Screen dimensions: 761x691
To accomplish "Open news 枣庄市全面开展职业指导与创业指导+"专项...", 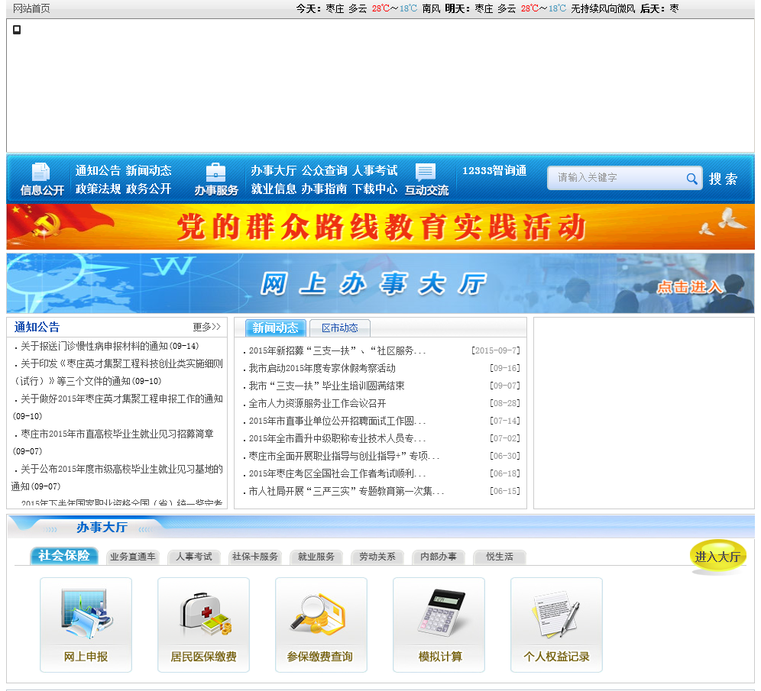I will 344,456.
